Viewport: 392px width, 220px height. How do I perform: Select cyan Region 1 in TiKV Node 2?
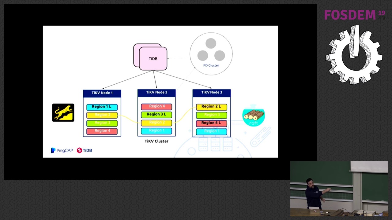pyautogui.click(x=156, y=131)
